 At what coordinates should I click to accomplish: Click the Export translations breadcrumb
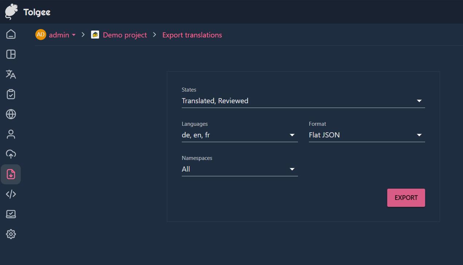(192, 35)
